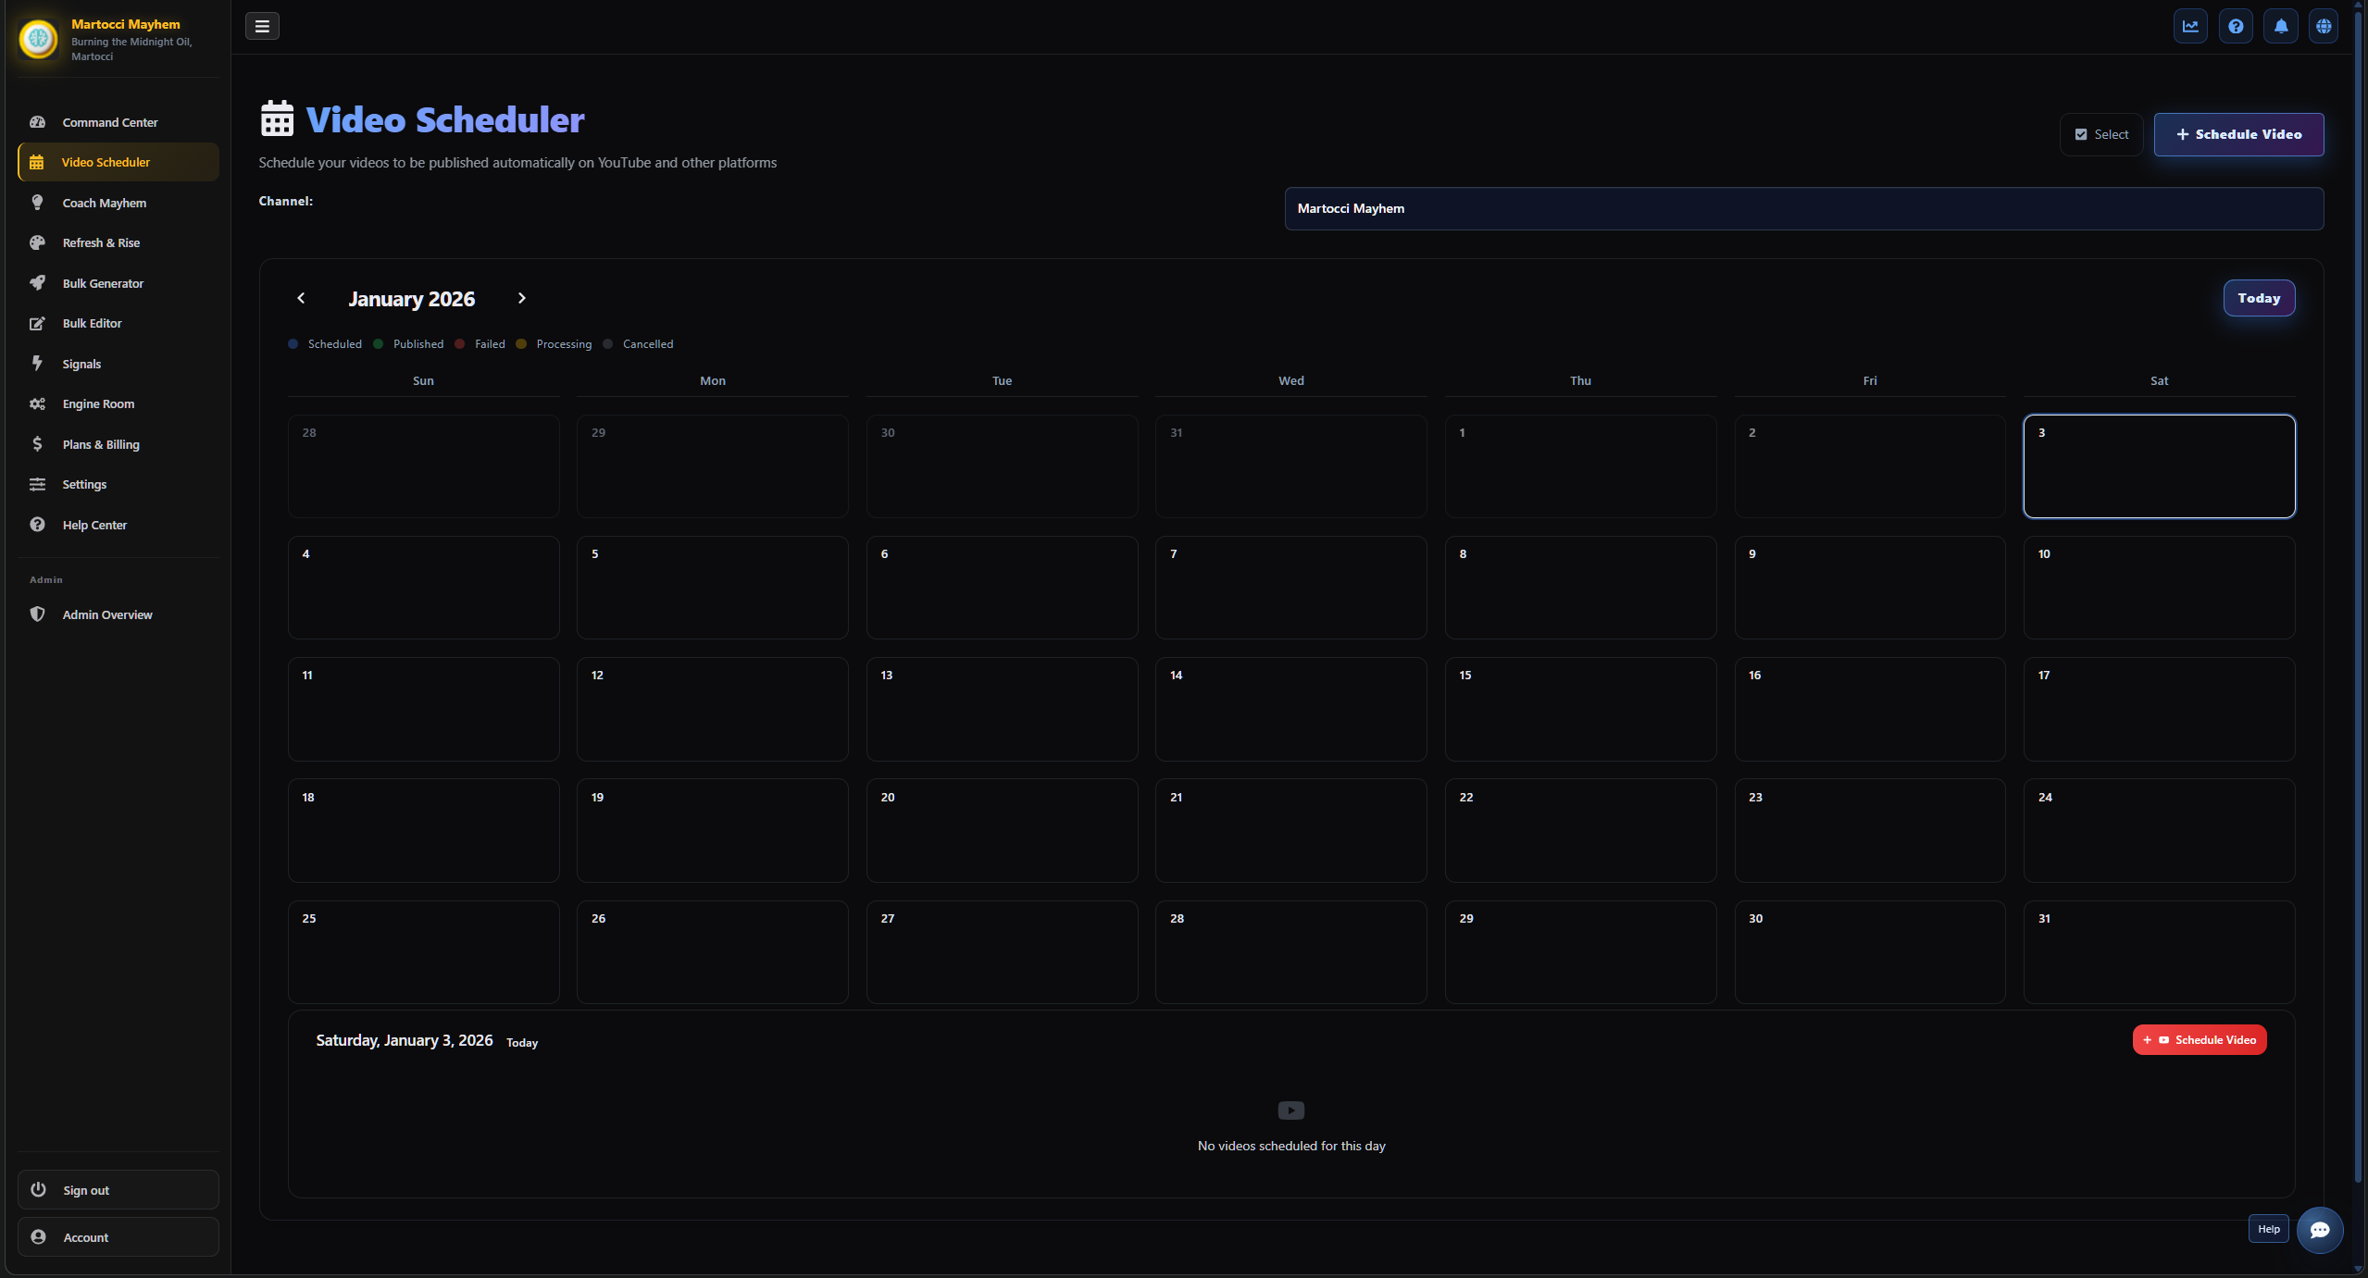Open the Command Center dashboard icon
Image resolution: width=2368 pixels, height=1278 pixels.
click(38, 121)
